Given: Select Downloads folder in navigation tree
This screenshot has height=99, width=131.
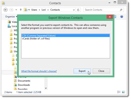Looking at the screenshot, I should click(24, 85).
